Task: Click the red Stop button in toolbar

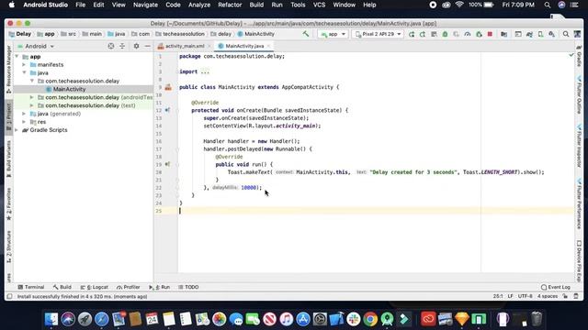Action: pos(490,34)
